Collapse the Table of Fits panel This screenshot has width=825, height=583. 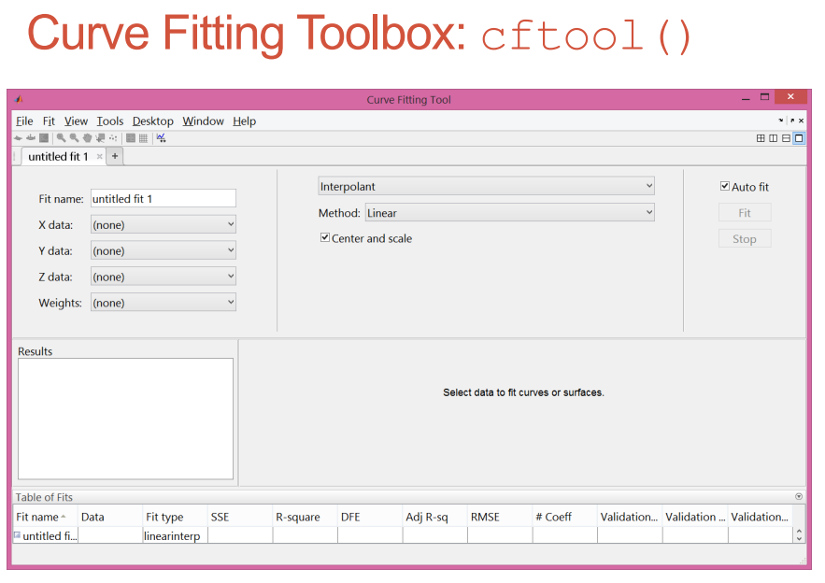coord(799,497)
